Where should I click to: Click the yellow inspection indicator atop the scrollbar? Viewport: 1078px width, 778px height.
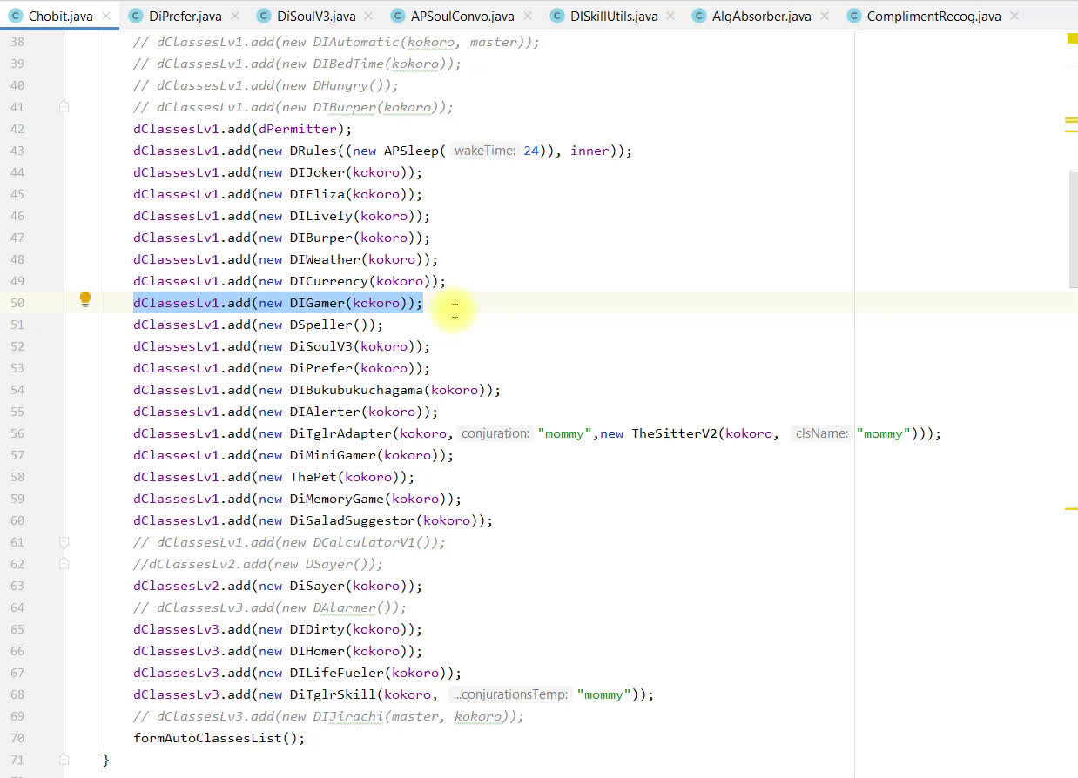tap(1071, 38)
